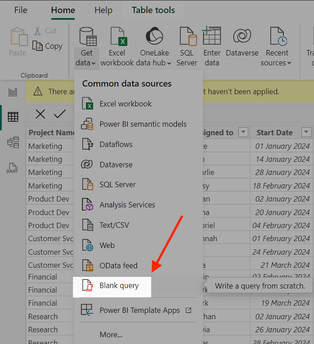Open the Recent sources dropdown

(x=277, y=47)
